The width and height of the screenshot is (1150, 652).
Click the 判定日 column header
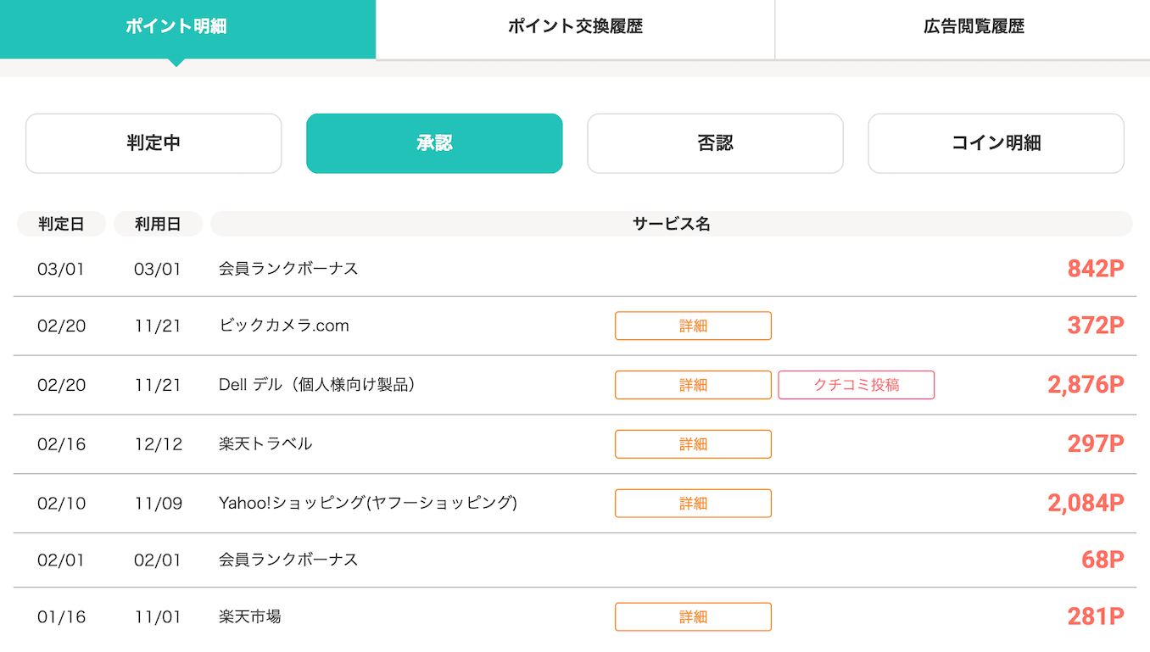[61, 223]
